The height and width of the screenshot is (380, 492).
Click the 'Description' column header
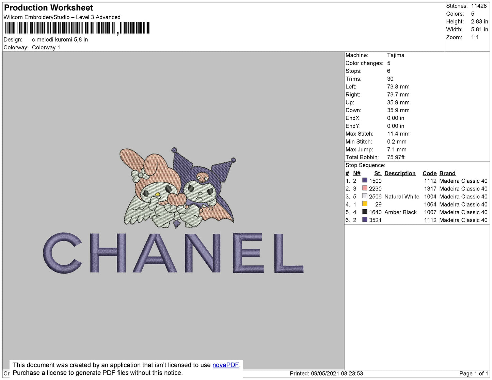click(400, 174)
